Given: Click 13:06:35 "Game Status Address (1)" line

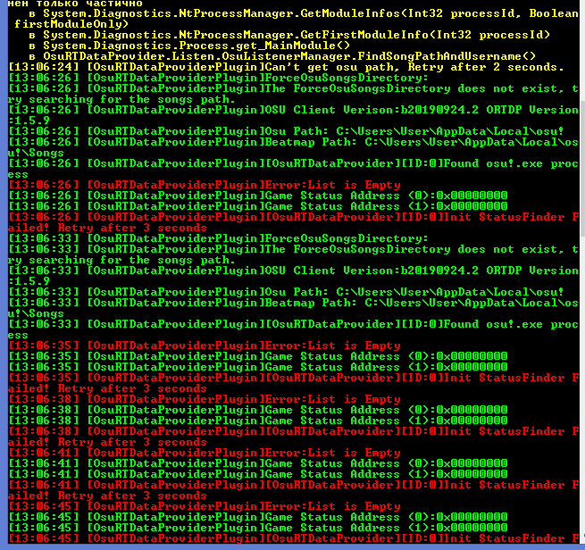Looking at the screenshot, I should tap(258, 367).
